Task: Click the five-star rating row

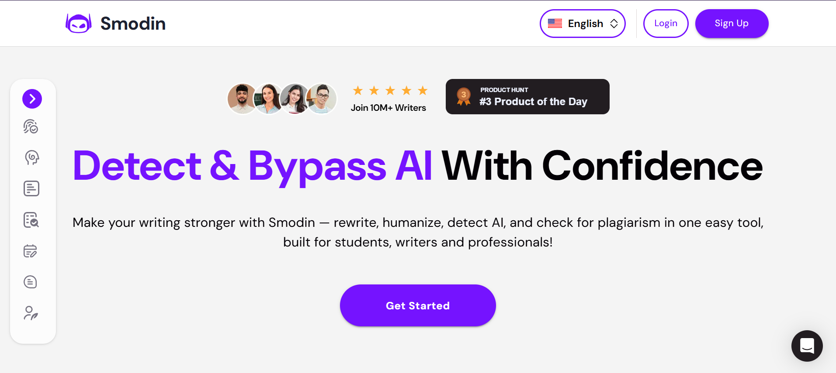Action: pyautogui.click(x=390, y=91)
